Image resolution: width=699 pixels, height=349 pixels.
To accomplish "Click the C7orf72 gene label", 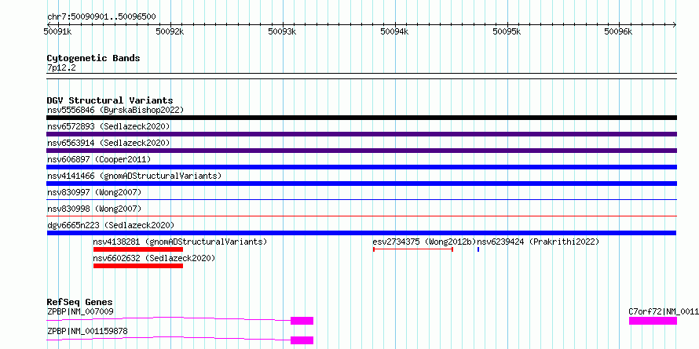I will (x=664, y=311).
